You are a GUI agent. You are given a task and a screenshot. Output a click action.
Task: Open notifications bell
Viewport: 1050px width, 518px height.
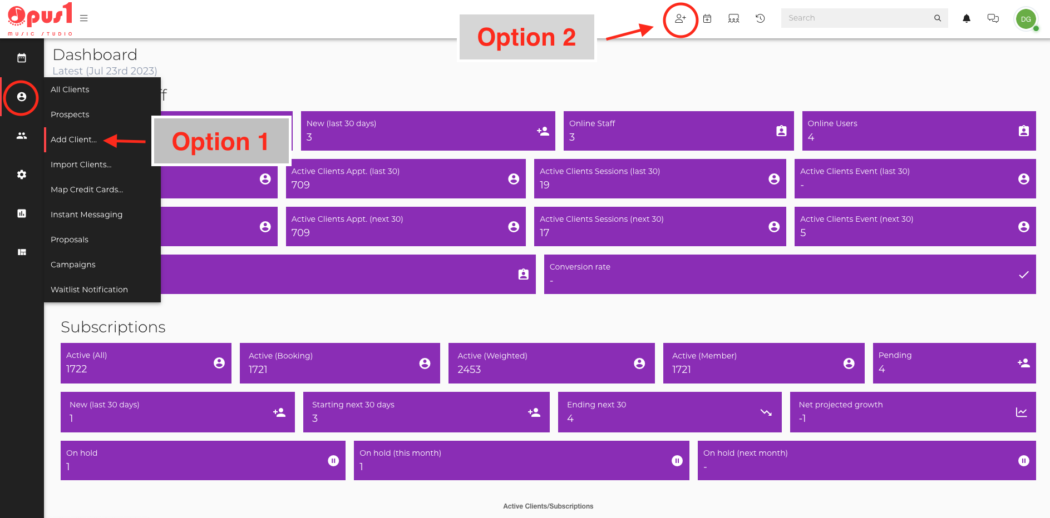967,18
